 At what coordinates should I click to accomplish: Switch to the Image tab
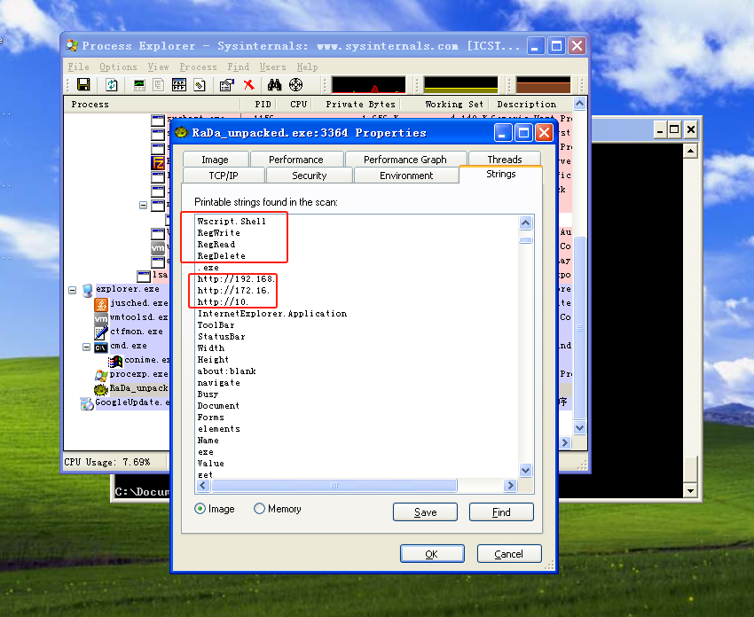pyautogui.click(x=215, y=159)
